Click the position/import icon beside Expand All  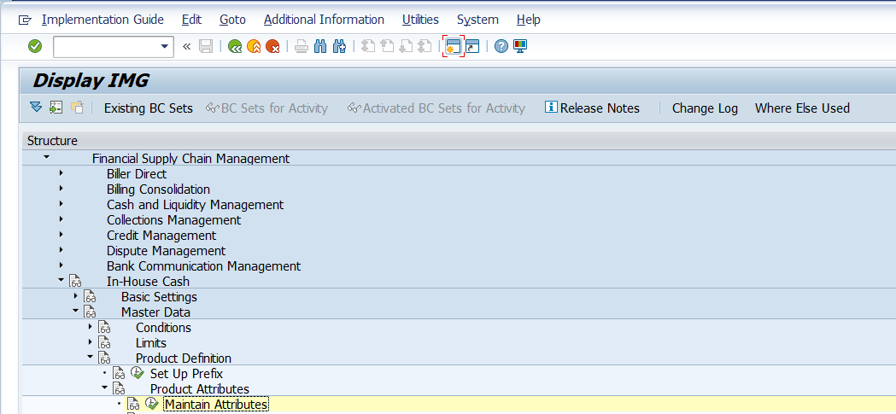[x=56, y=108]
